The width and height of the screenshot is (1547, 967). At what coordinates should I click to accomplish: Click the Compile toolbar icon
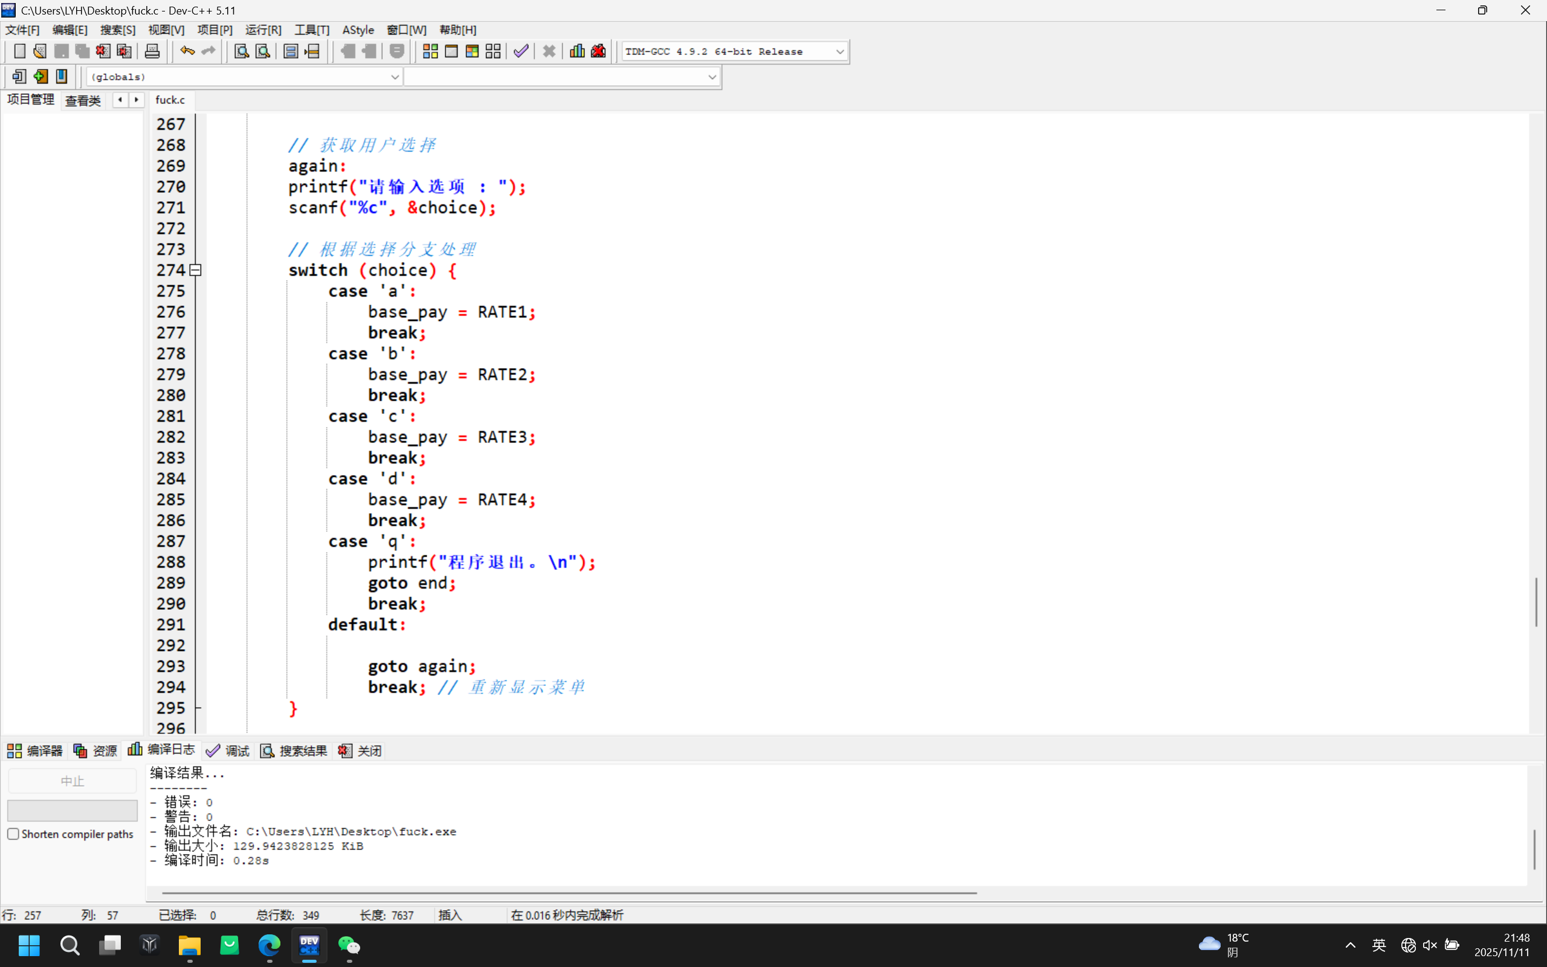[430, 51]
